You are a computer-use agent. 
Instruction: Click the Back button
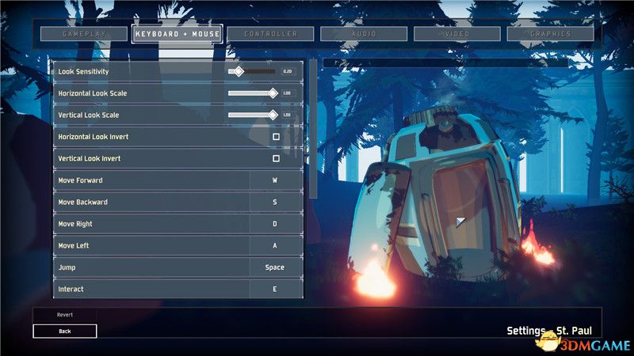point(65,331)
